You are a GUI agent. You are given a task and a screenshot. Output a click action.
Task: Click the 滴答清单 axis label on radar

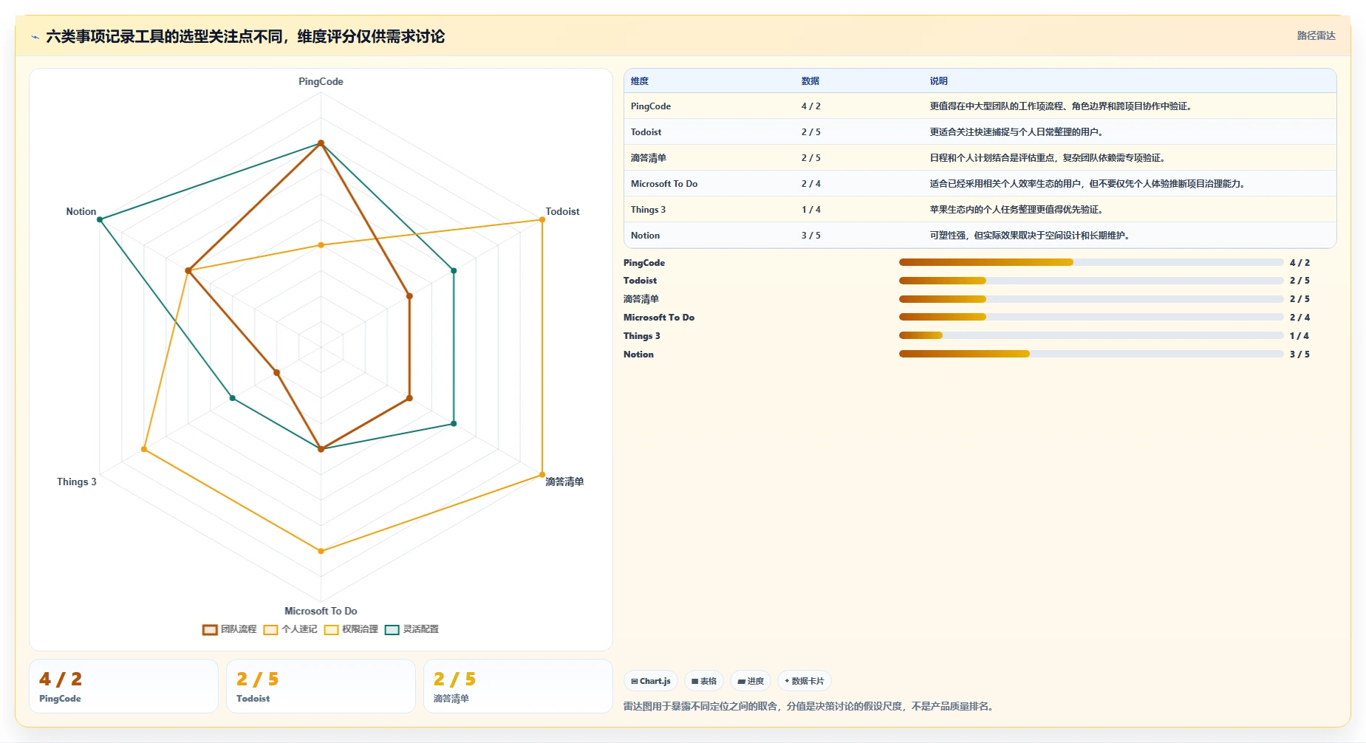click(564, 482)
